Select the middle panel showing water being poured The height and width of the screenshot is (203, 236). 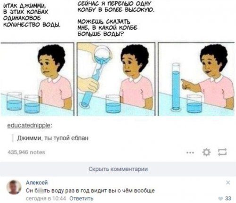point(116,79)
